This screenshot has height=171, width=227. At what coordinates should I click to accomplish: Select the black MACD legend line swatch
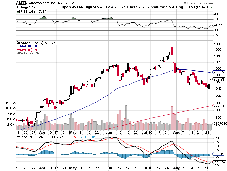click(x=18, y=137)
